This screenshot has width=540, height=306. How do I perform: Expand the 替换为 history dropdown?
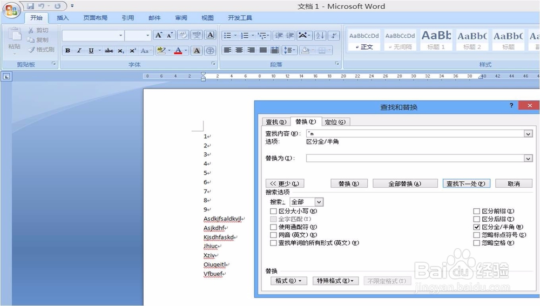[528, 158]
